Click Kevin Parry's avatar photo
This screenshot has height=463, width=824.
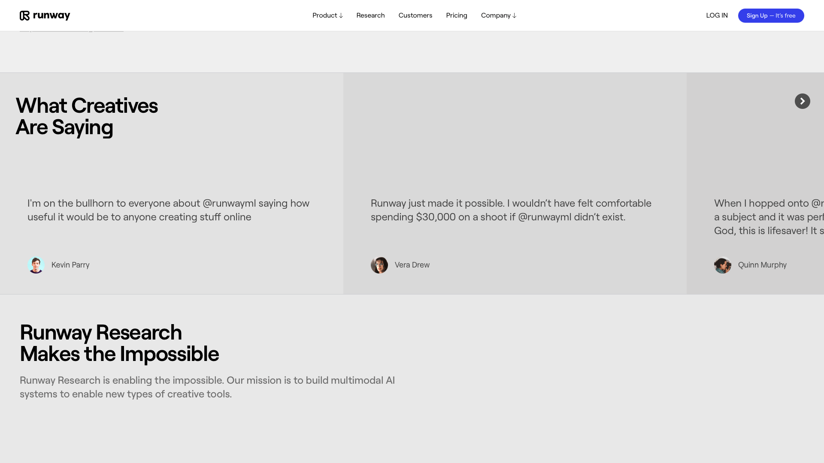(x=36, y=265)
